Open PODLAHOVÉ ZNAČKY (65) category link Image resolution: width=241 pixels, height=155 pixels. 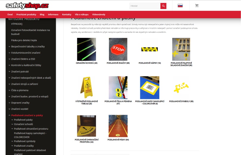point(118,63)
